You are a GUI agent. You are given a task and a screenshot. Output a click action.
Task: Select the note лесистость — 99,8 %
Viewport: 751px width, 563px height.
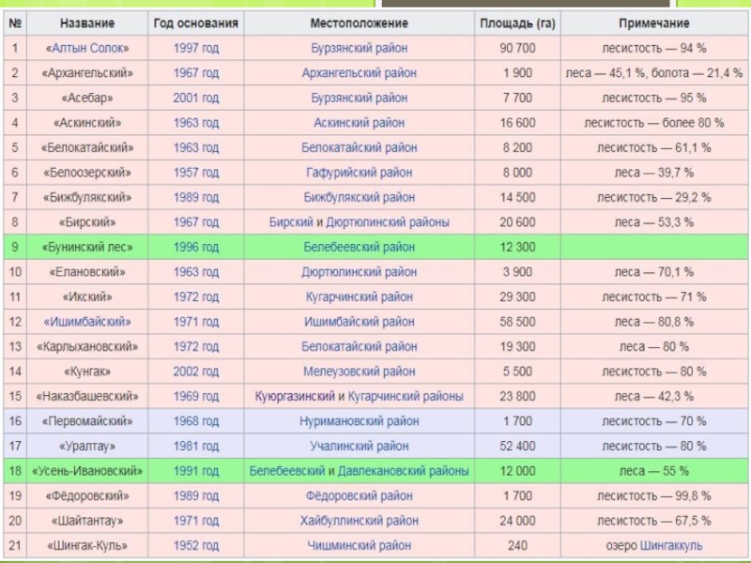pos(653,496)
